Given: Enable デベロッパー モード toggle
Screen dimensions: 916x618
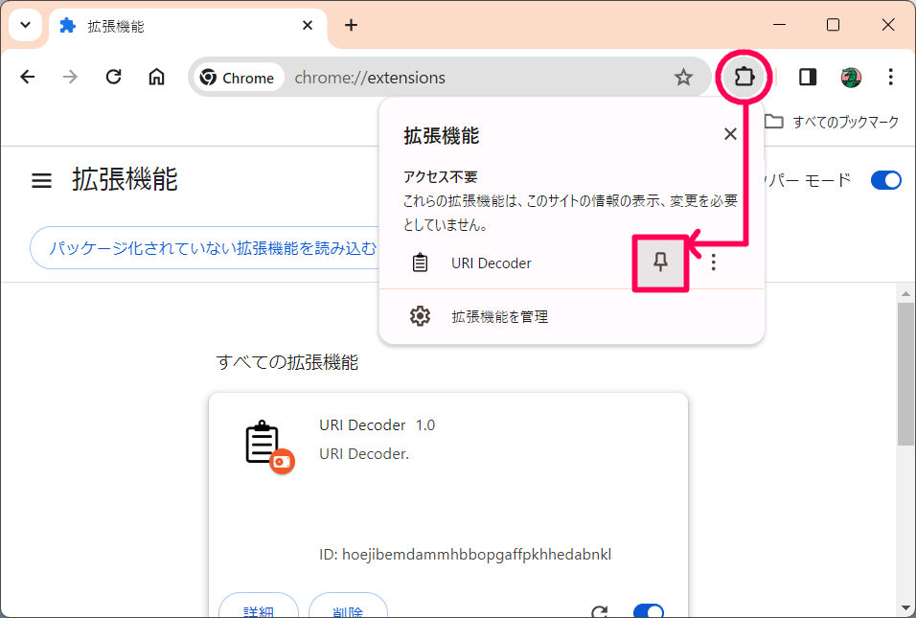Looking at the screenshot, I should pyautogui.click(x=885, y=179).
